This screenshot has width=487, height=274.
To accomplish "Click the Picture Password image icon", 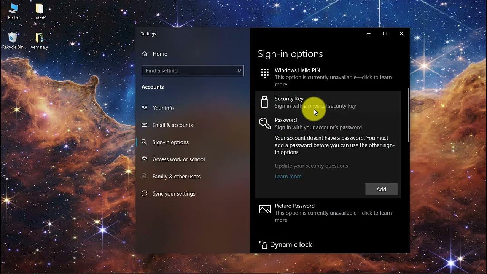I will pyautogui.click(x=265, y=209).
